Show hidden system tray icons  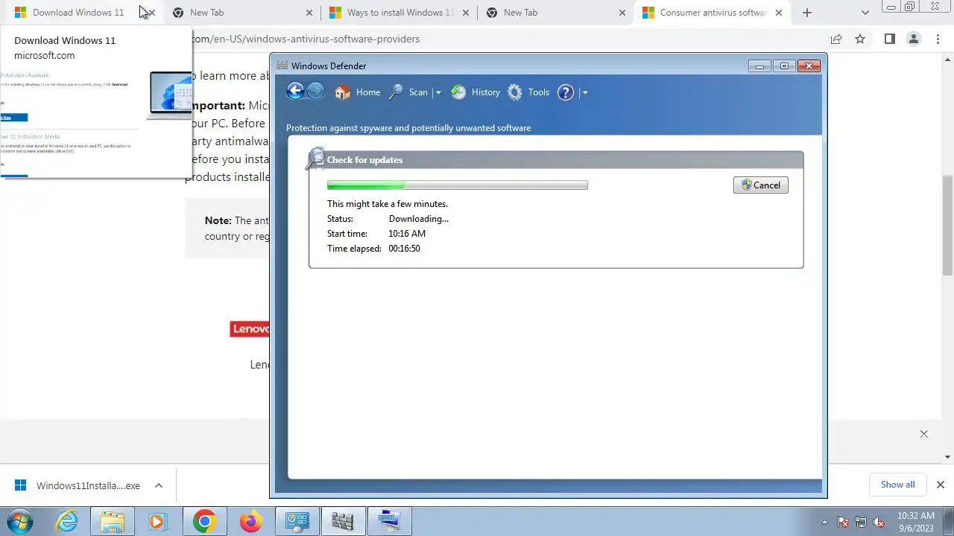[824, 522]
